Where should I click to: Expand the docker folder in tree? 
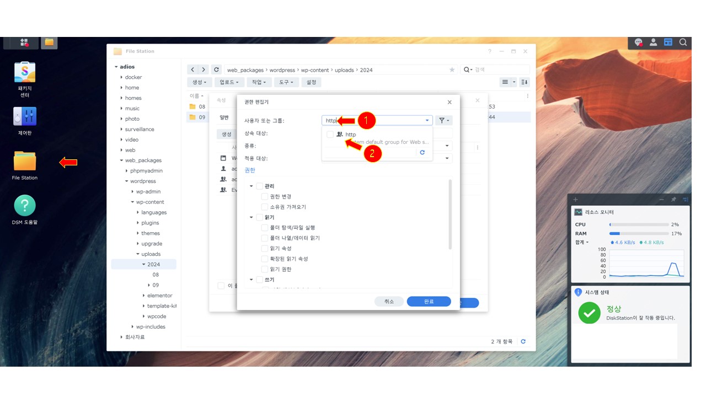pyautogui.click(x=121, y=77)
